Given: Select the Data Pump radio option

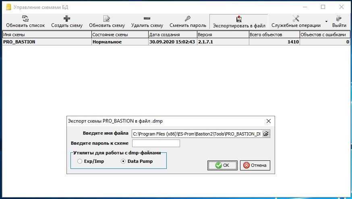Looking at the screenshot, I should (123, 161).
